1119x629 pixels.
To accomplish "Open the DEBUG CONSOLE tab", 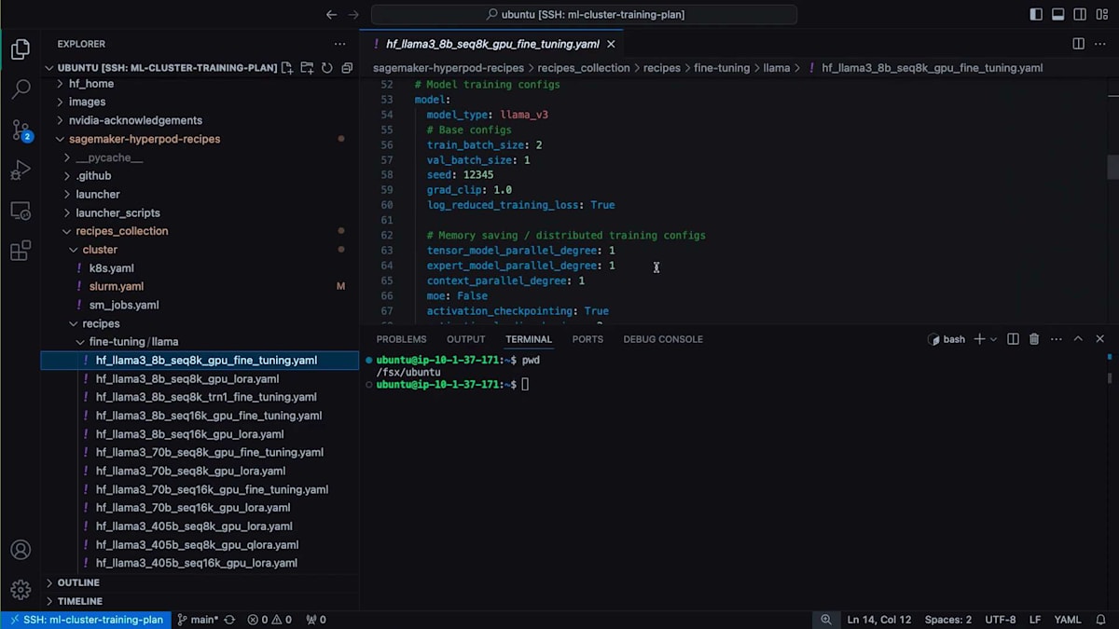I will point(663,339).
